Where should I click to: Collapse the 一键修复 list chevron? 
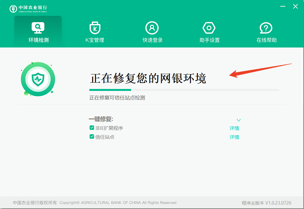point(239,120)
